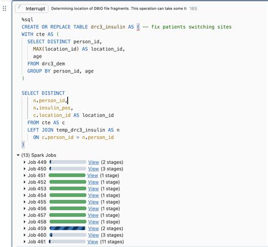Click the '(13) Spark Jobs' heading text
The width and height of the screenshot is (268, 247).
(x=38, y=155)
